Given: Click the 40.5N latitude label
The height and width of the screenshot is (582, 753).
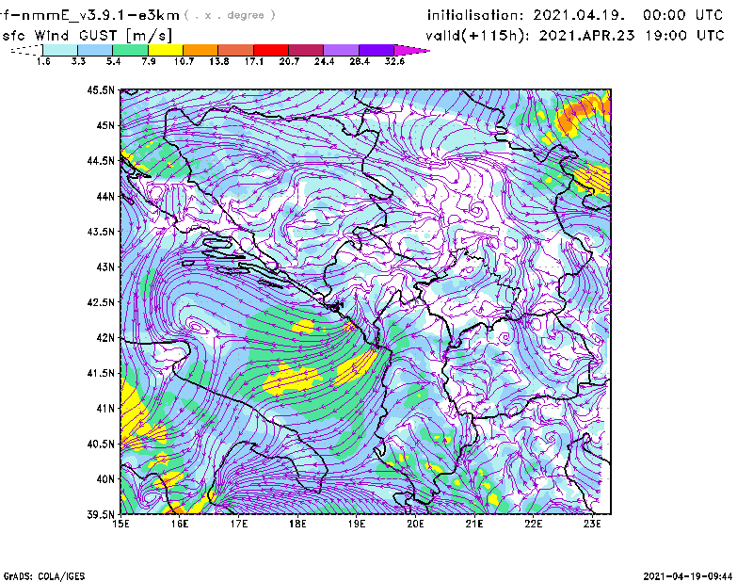Looking at the screenshot, I should tap(101, 445).
